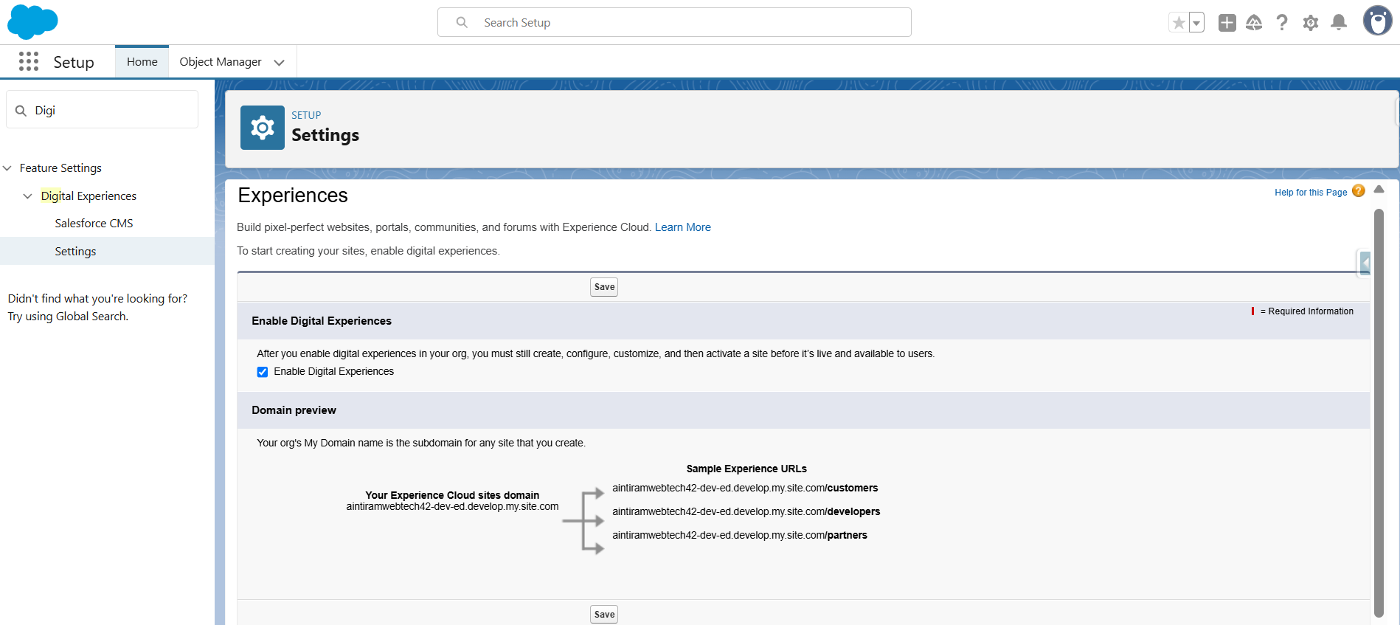Click the page's vertical scrollbar
This screenshot has width=1400, height=625.
tap(1379, 413)
